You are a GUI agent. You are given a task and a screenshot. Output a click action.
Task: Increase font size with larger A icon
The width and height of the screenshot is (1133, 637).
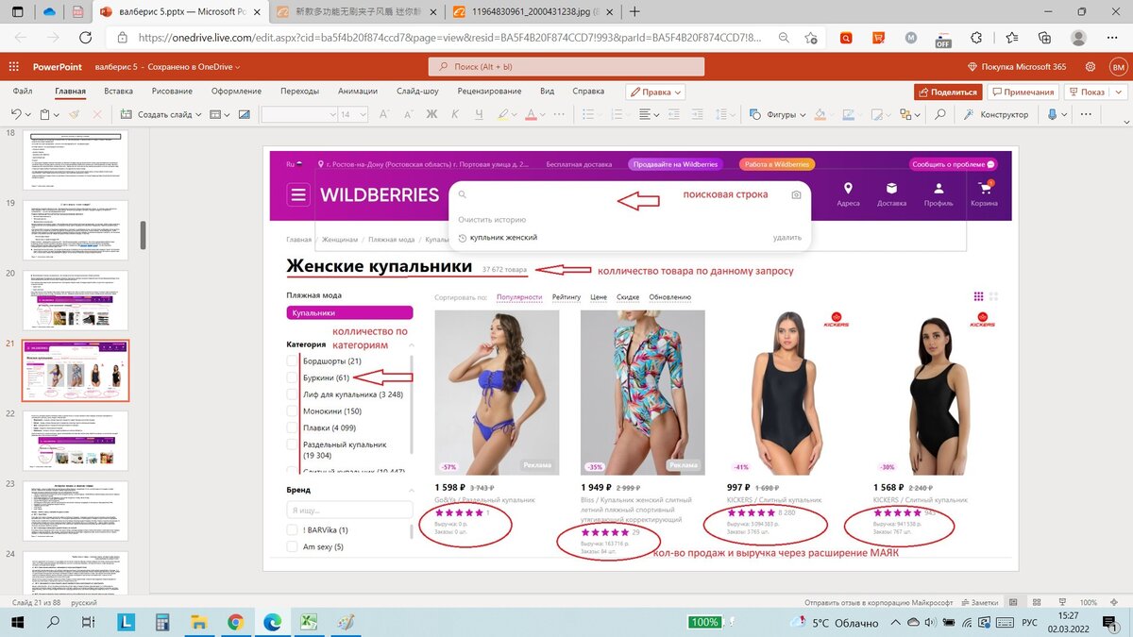[386, 114]
